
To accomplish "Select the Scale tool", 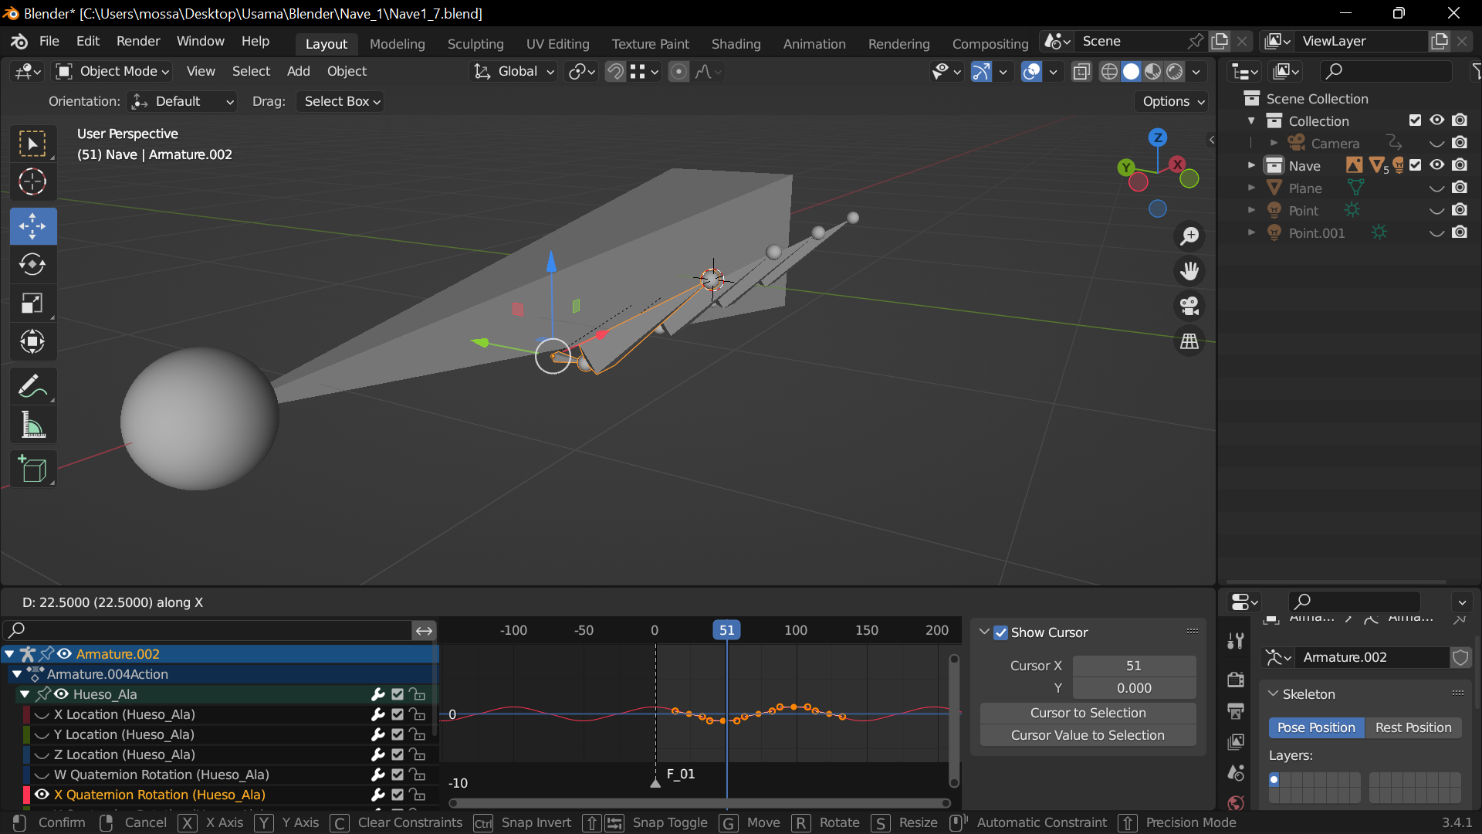I will [x=32, y=303].
